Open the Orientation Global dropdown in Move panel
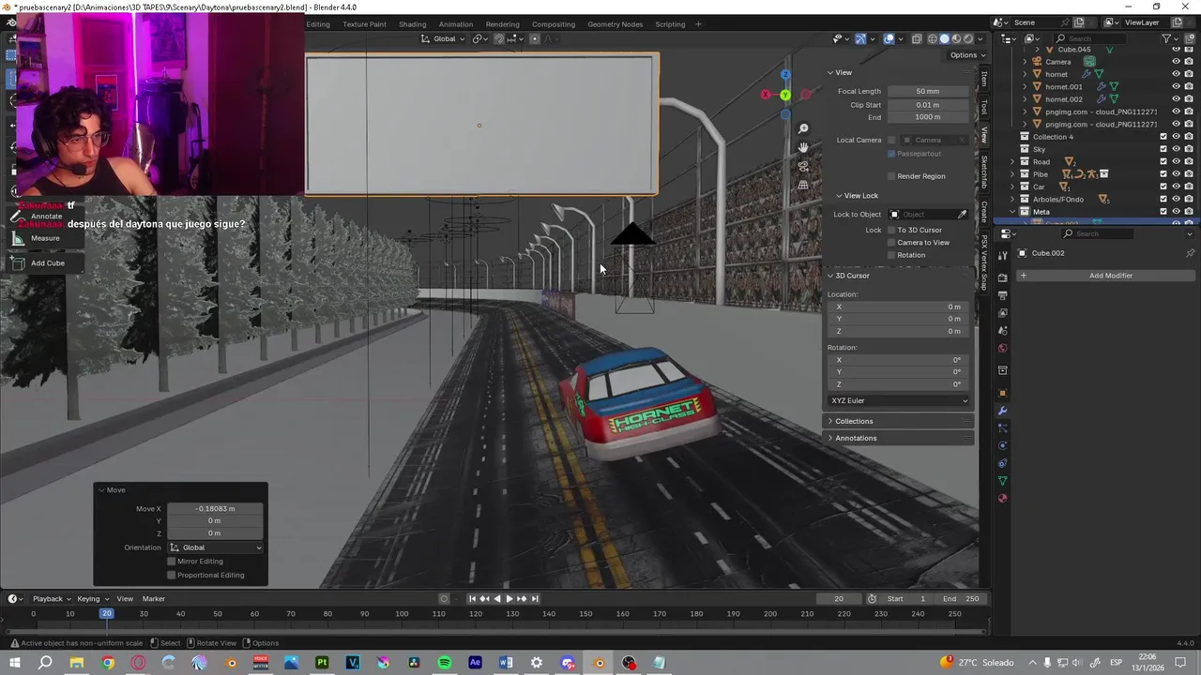Screen dimensions: 1201x675 coord(216,547)
